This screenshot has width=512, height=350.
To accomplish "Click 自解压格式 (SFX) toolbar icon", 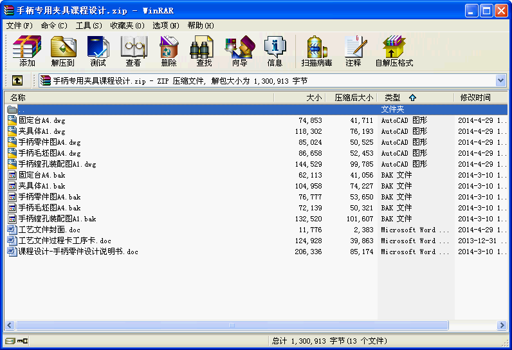I will coord(394,51).
